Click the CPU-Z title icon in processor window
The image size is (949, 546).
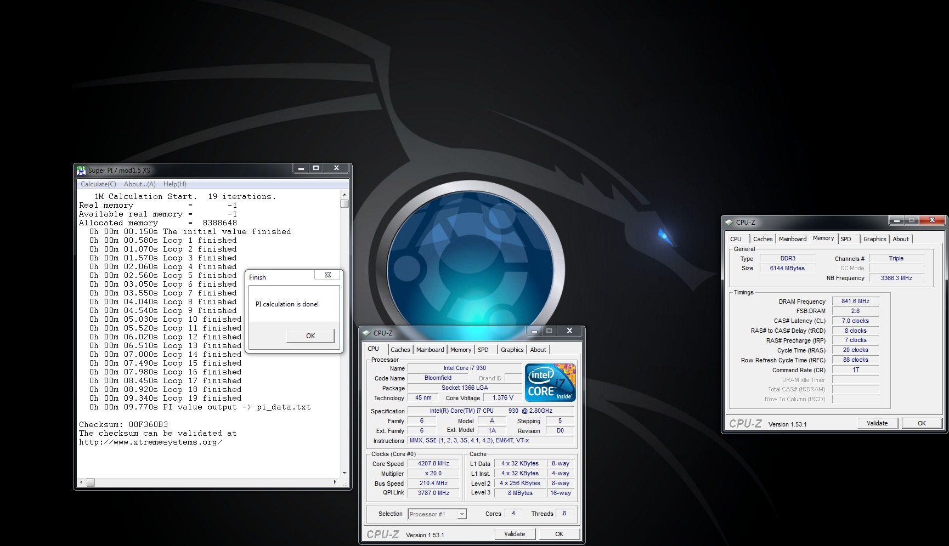pyautogui.click(x=366, y=333)
